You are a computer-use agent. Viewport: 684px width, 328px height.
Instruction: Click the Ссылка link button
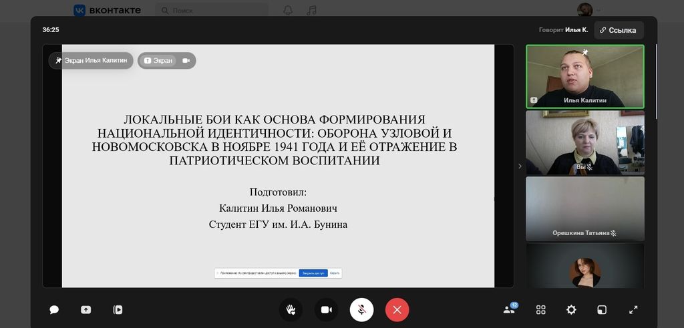pyautogui.click(x=618, y=30)
